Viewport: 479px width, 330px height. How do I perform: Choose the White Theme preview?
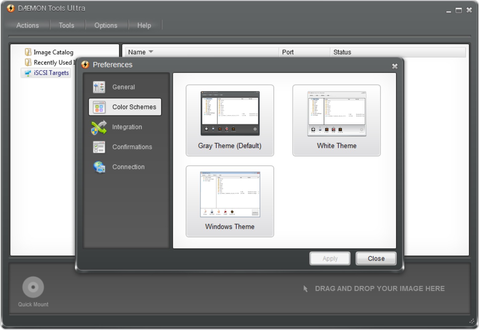337,113
